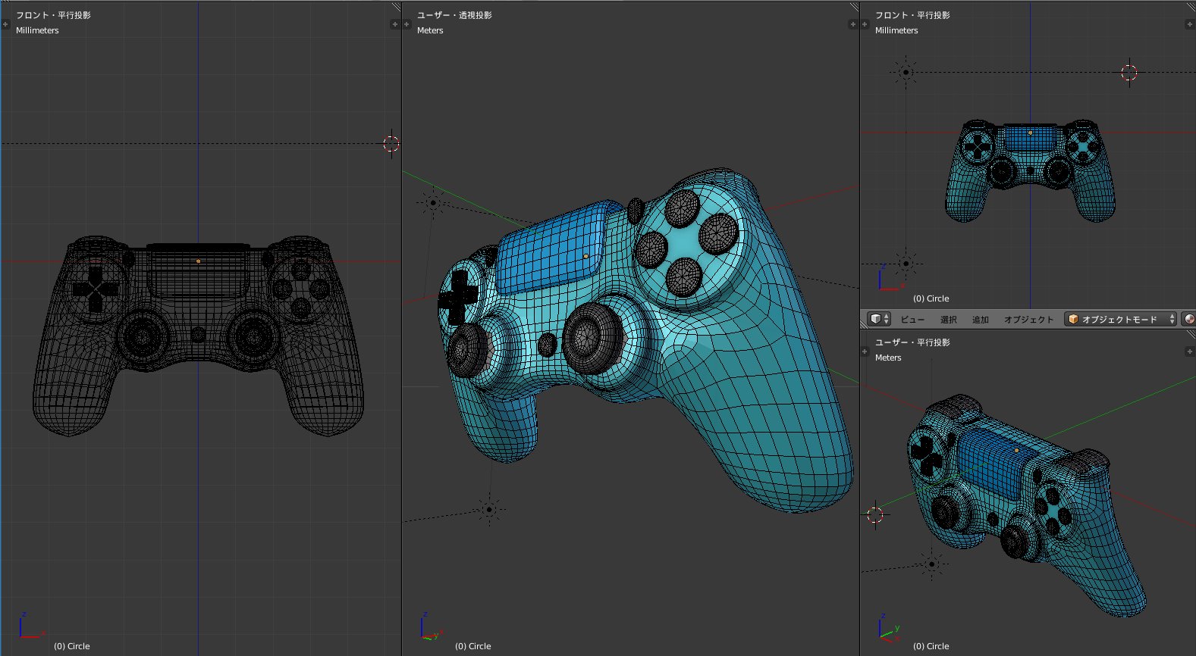Click the ユーザー・透視投影 label in the center viewport
Image resolution: width=1196 pixels, height=656 pixels.
point(454,15)
